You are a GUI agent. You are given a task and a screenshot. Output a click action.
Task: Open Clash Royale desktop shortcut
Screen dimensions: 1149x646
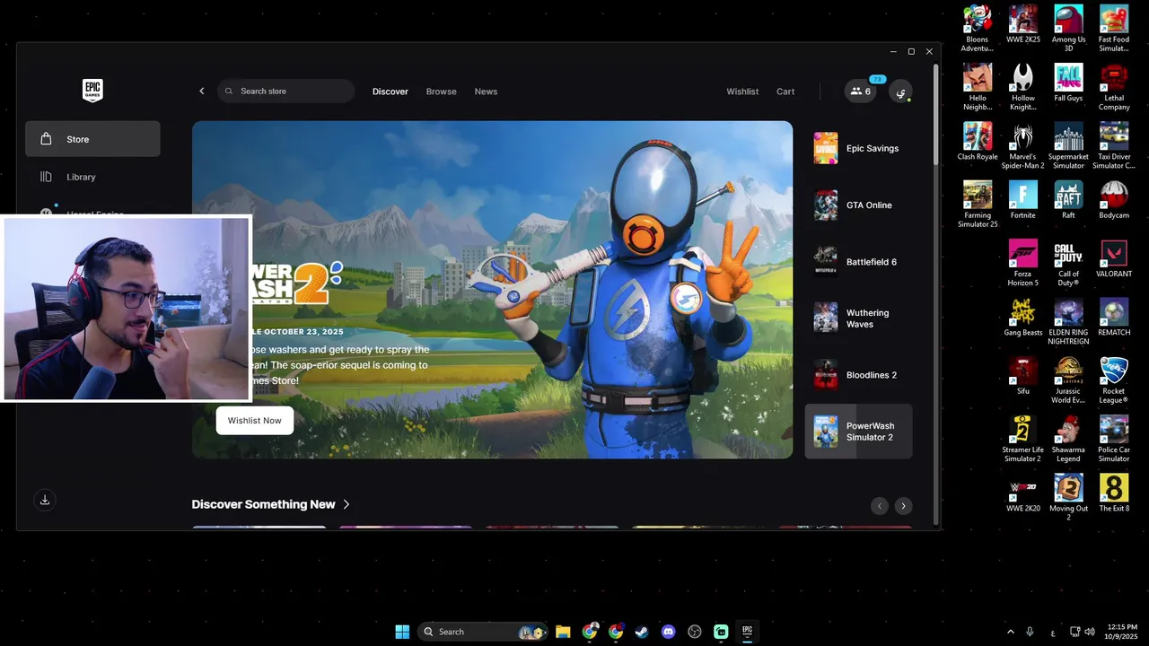(978, 142)
